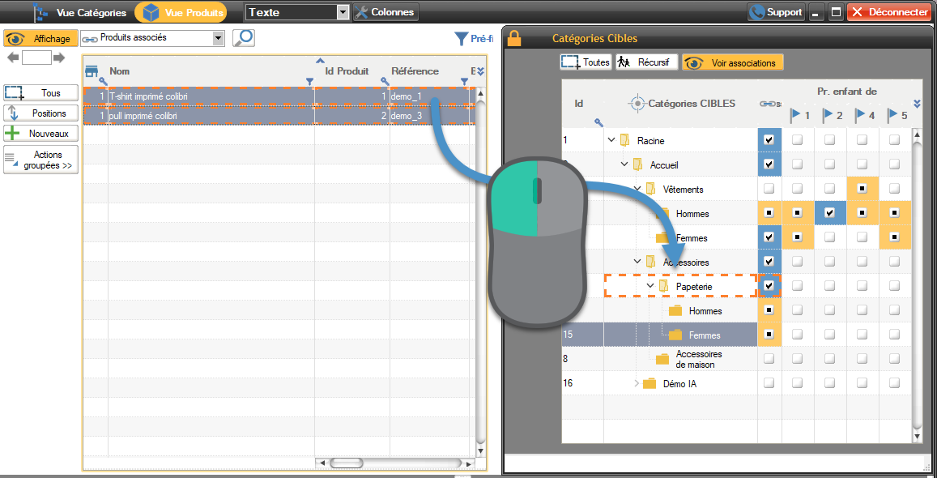Toggle the Démo IA association checkbox
This screenshot has height=478, width=937.
pyautogui.click(x=769, y=383)
